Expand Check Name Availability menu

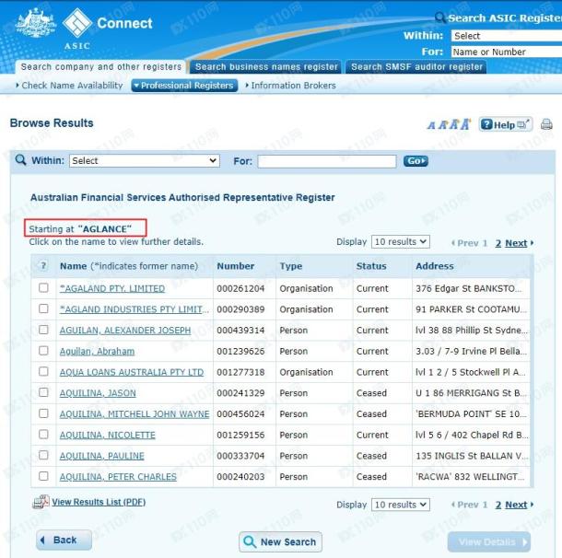pyautogui.click(x=69, y=86)
